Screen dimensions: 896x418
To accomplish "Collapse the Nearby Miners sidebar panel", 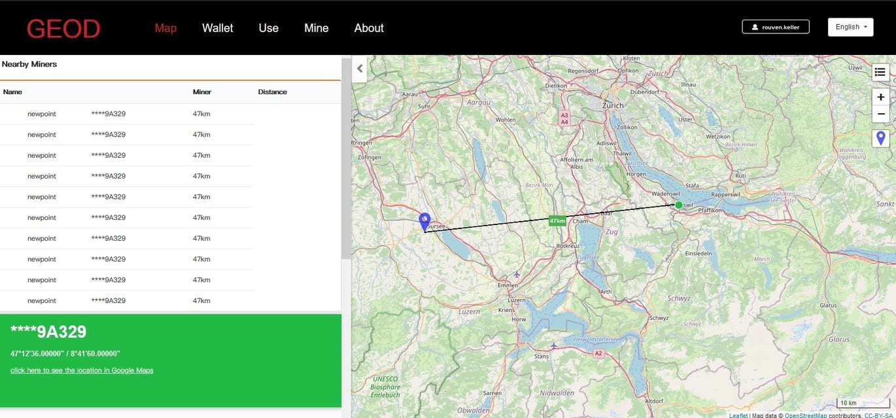I will [359, 68].
